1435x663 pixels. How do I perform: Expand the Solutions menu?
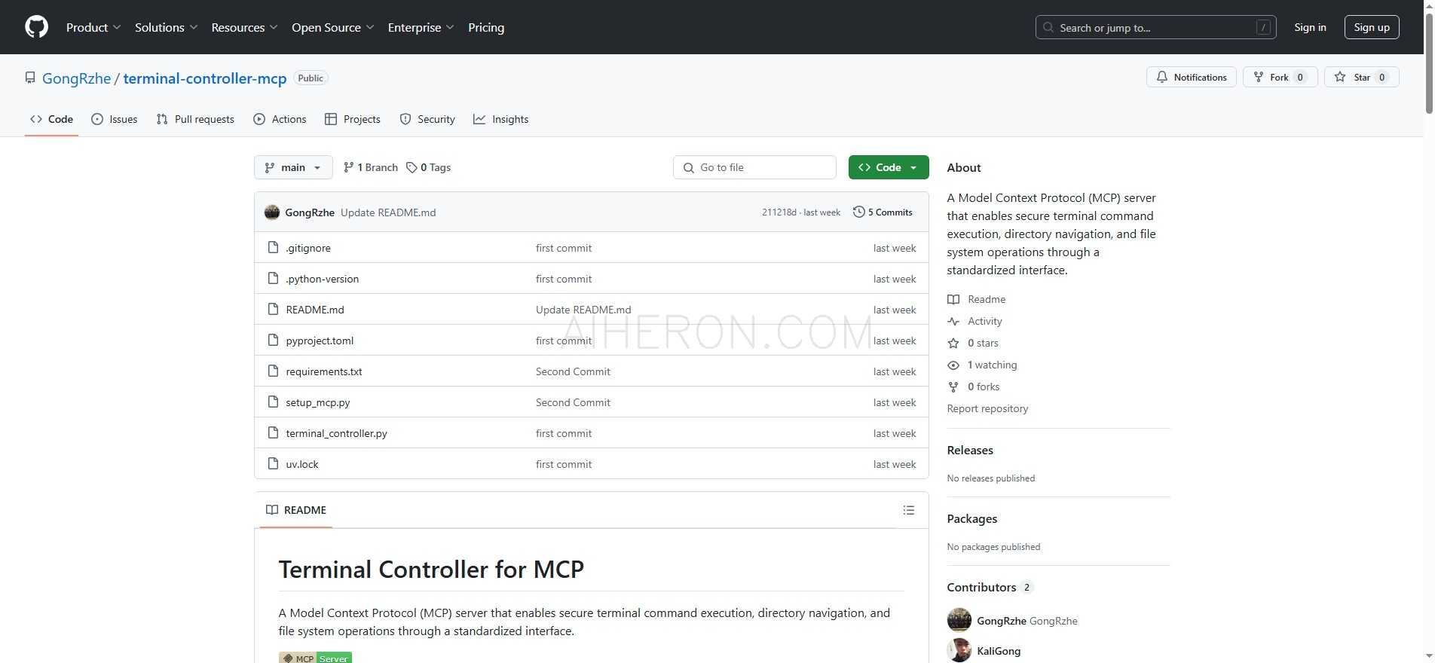point(167,27)
